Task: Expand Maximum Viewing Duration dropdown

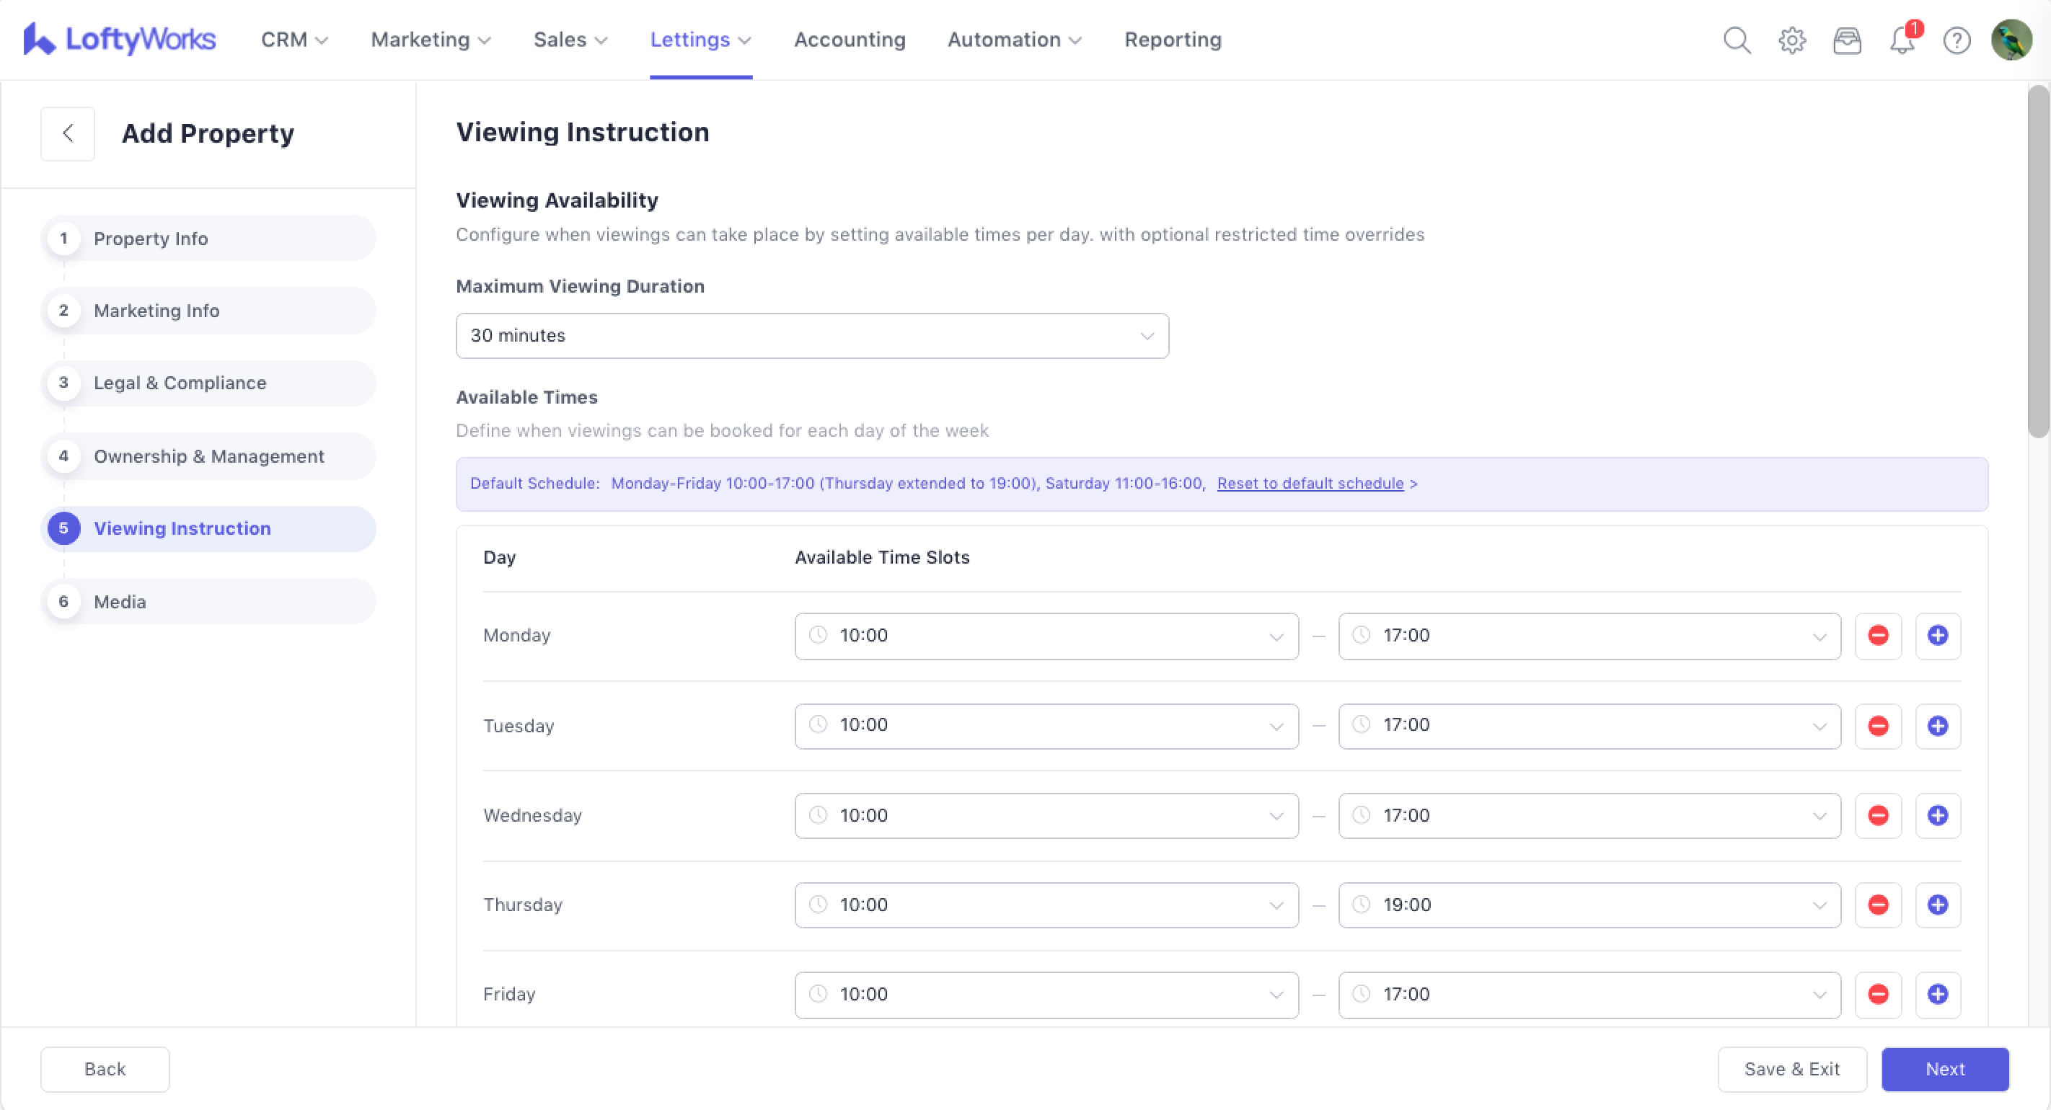Action: [811, 336]
